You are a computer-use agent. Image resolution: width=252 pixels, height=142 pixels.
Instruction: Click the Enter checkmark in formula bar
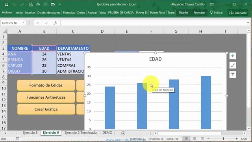coord(46,23)
